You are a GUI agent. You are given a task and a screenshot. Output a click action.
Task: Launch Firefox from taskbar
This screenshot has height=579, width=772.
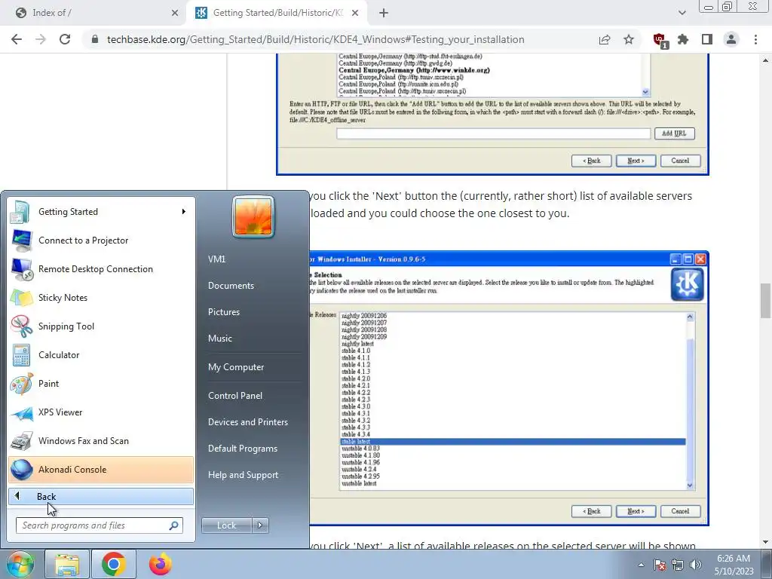click(x=161, y=564)
